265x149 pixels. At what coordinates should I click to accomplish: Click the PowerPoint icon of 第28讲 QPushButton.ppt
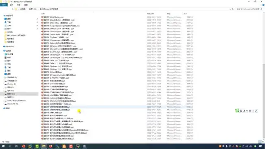42,17
